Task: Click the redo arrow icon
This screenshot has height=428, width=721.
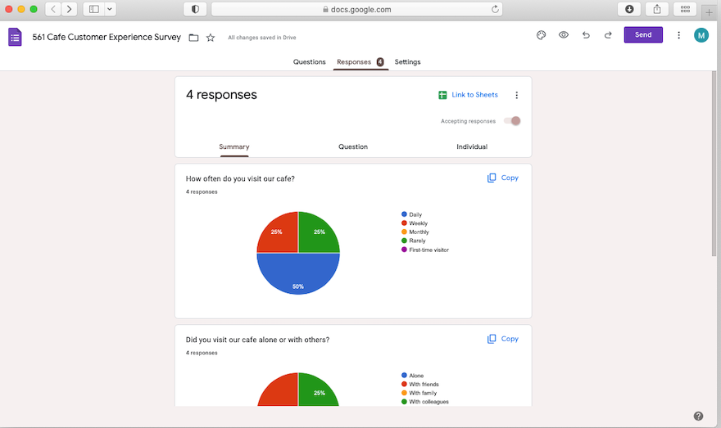Action: [x=608, y=35]
